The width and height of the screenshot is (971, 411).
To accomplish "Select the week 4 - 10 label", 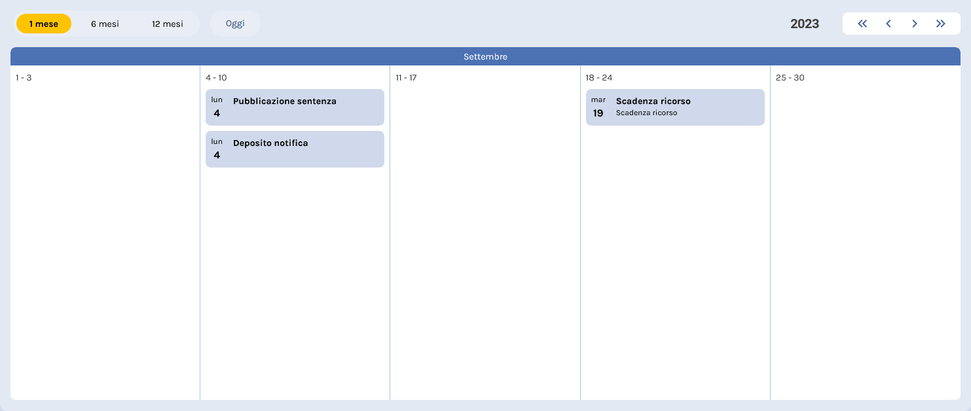I will (216, 78).
